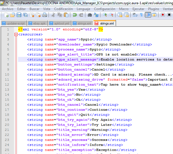
Task: Save the current file with floppy icon
Action: (19, 15)
